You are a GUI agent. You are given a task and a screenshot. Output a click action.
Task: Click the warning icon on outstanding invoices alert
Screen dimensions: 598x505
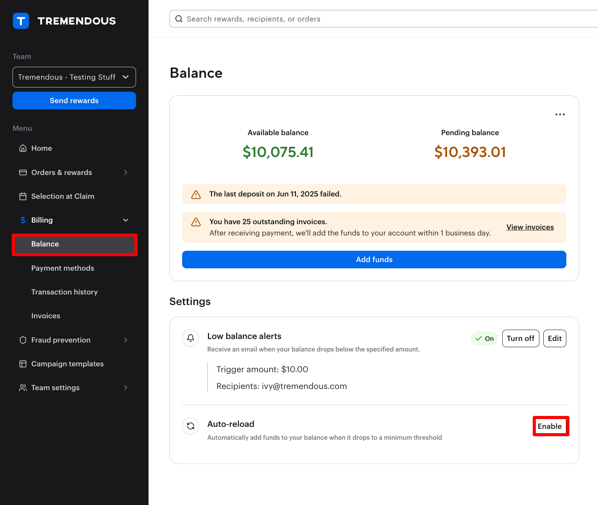pyautogui.click(x=196, y=222)
